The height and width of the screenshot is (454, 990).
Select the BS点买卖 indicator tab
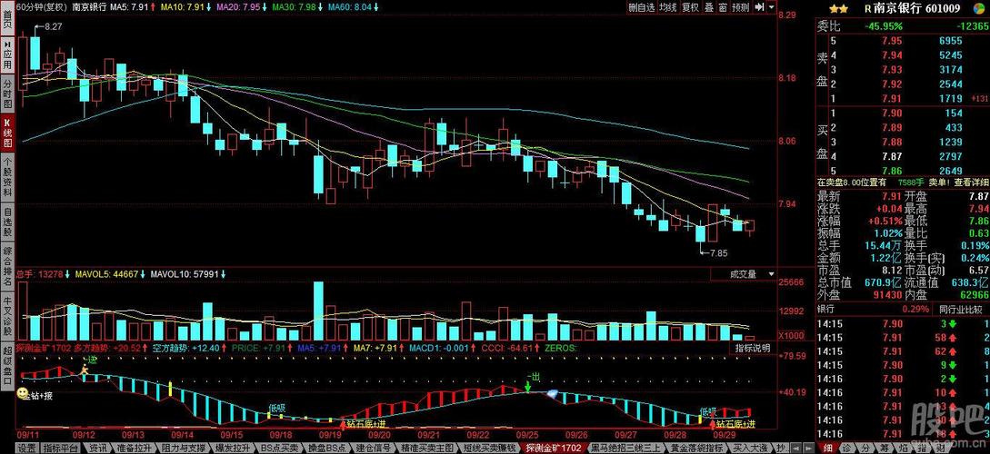coord(281,448)
